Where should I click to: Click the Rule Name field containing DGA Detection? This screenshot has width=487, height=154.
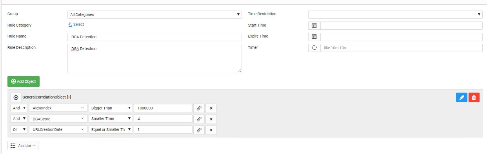tap(154, 37)
